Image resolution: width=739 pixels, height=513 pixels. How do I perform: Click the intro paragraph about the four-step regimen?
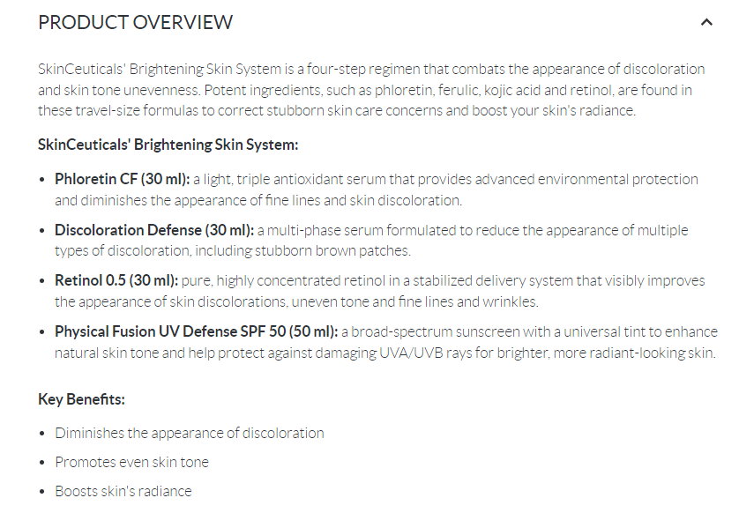tap(370, 90)
